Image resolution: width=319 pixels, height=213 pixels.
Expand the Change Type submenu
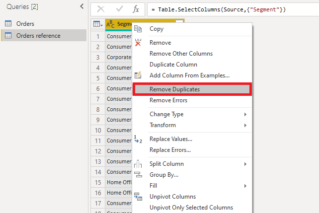click(x=245, y=114)
